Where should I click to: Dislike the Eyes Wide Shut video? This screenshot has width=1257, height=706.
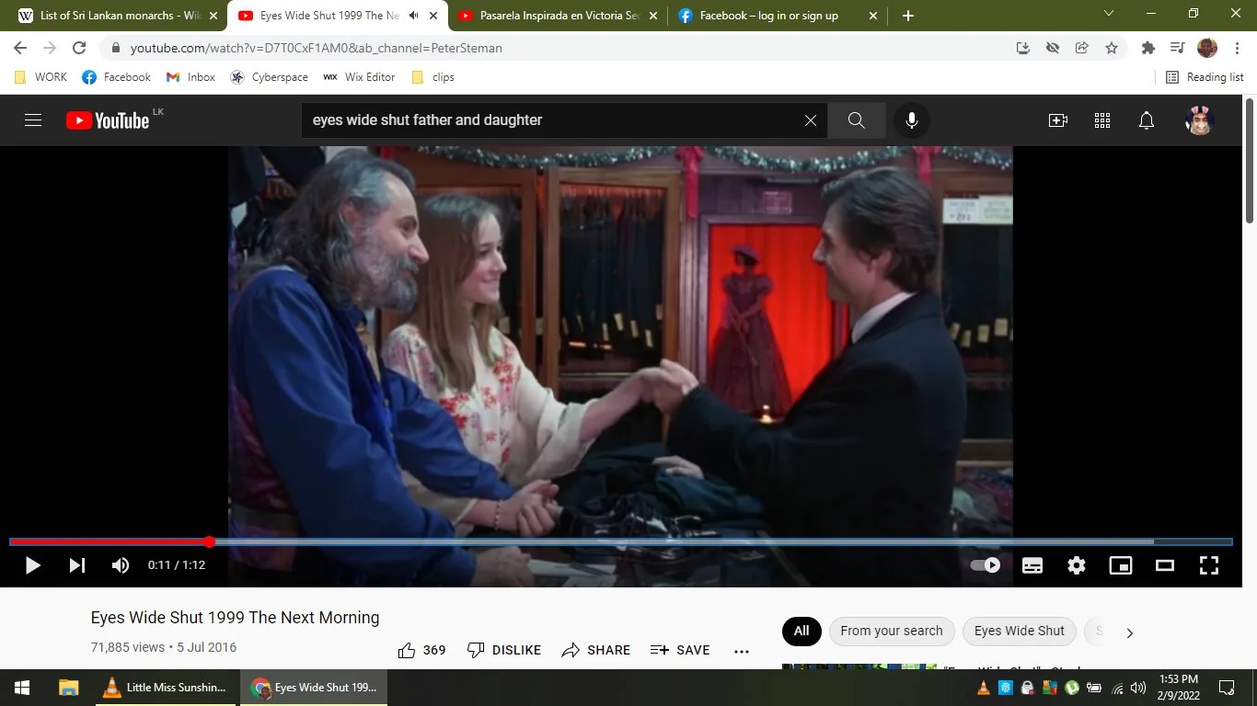[x=504, y=650]
